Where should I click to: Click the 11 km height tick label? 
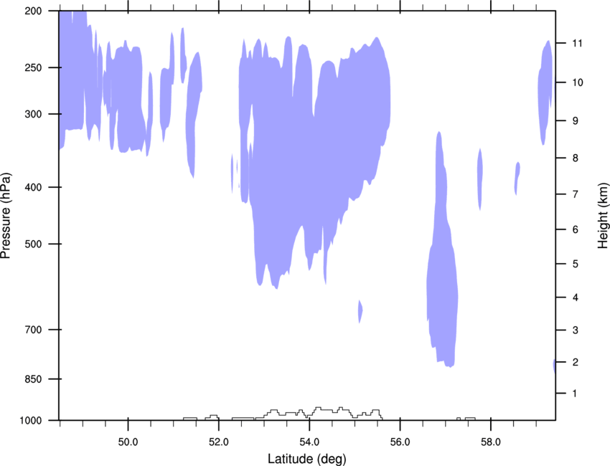point(575,44)
